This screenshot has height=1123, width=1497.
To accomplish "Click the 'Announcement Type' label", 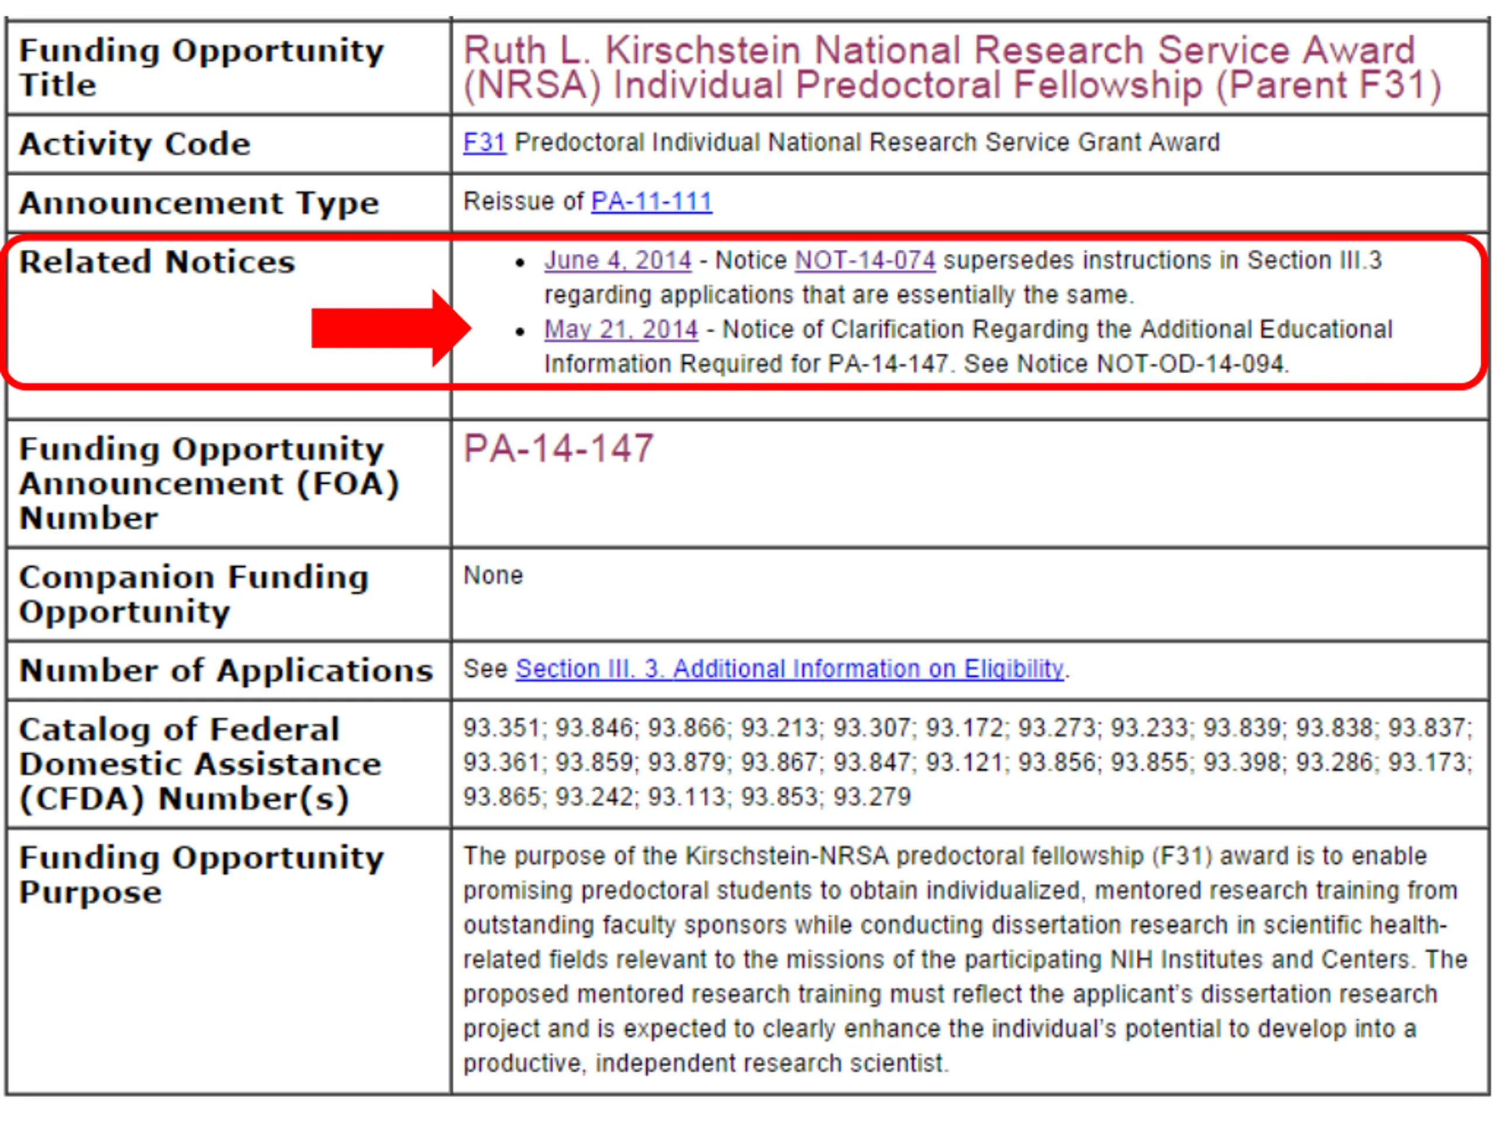I will coord(198,204).
